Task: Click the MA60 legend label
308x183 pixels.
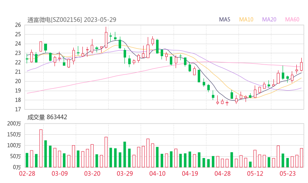Action: click(292, 20)
